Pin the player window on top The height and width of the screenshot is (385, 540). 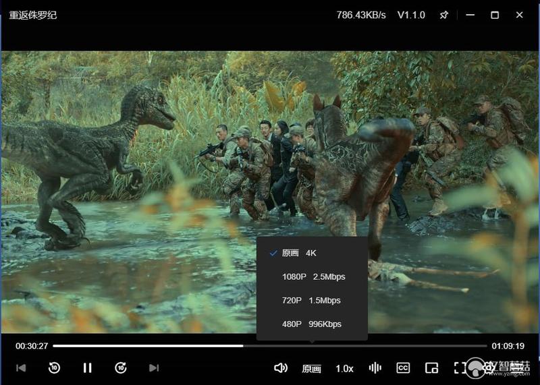[444, 15]
